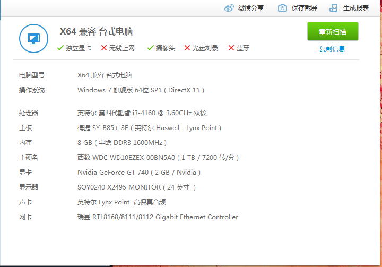Viewport: 382px width, 267px height.
Task: Click the 处理器 row label
Action: [29, 113]
